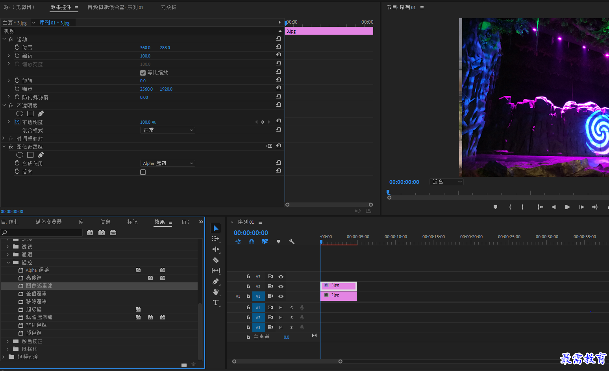Image resolution: width=609 pixels, height=371 pixels.
Task: Step back one frame in program monitor
Action: tap(554, 207)
